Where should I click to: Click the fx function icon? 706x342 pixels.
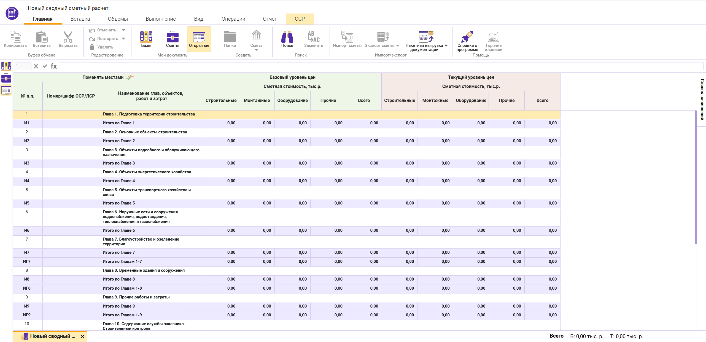coord(54,66)
